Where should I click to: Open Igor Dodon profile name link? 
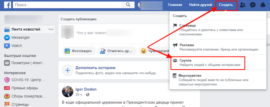86,89
